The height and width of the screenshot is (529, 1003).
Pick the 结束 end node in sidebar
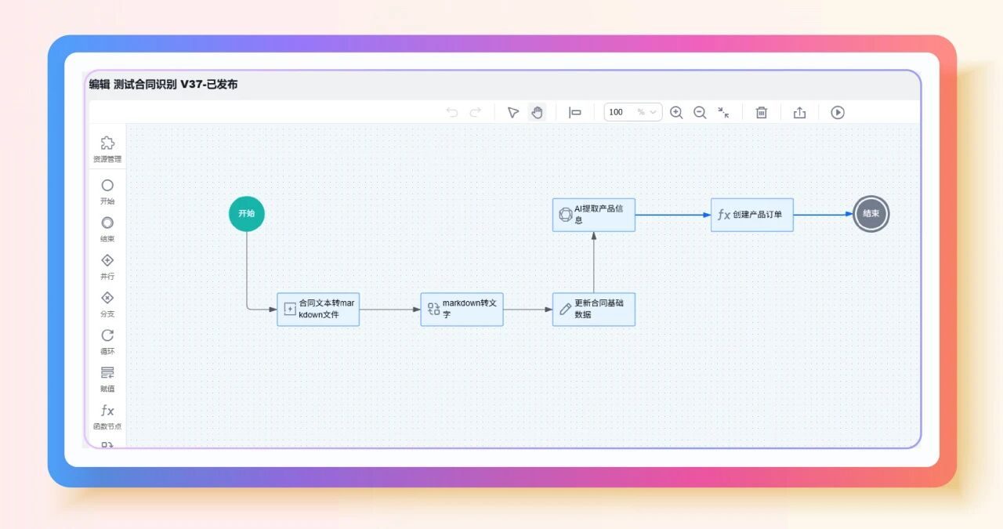pos(107,223)
